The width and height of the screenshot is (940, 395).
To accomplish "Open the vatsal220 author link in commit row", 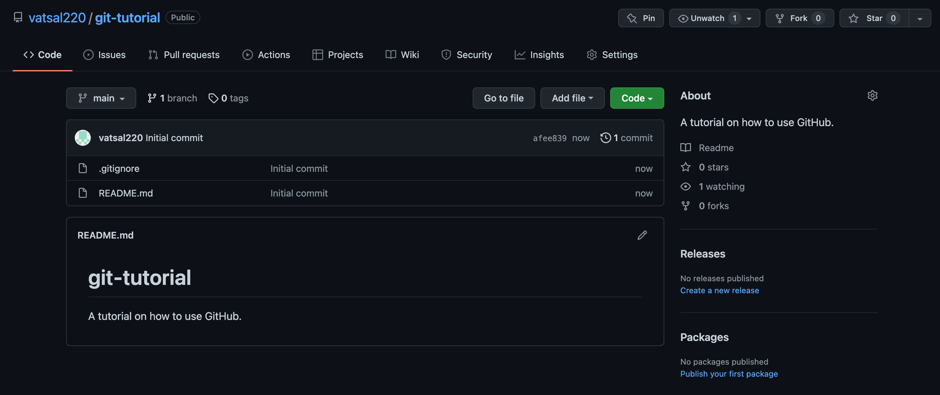I will [x=121, y=138].
